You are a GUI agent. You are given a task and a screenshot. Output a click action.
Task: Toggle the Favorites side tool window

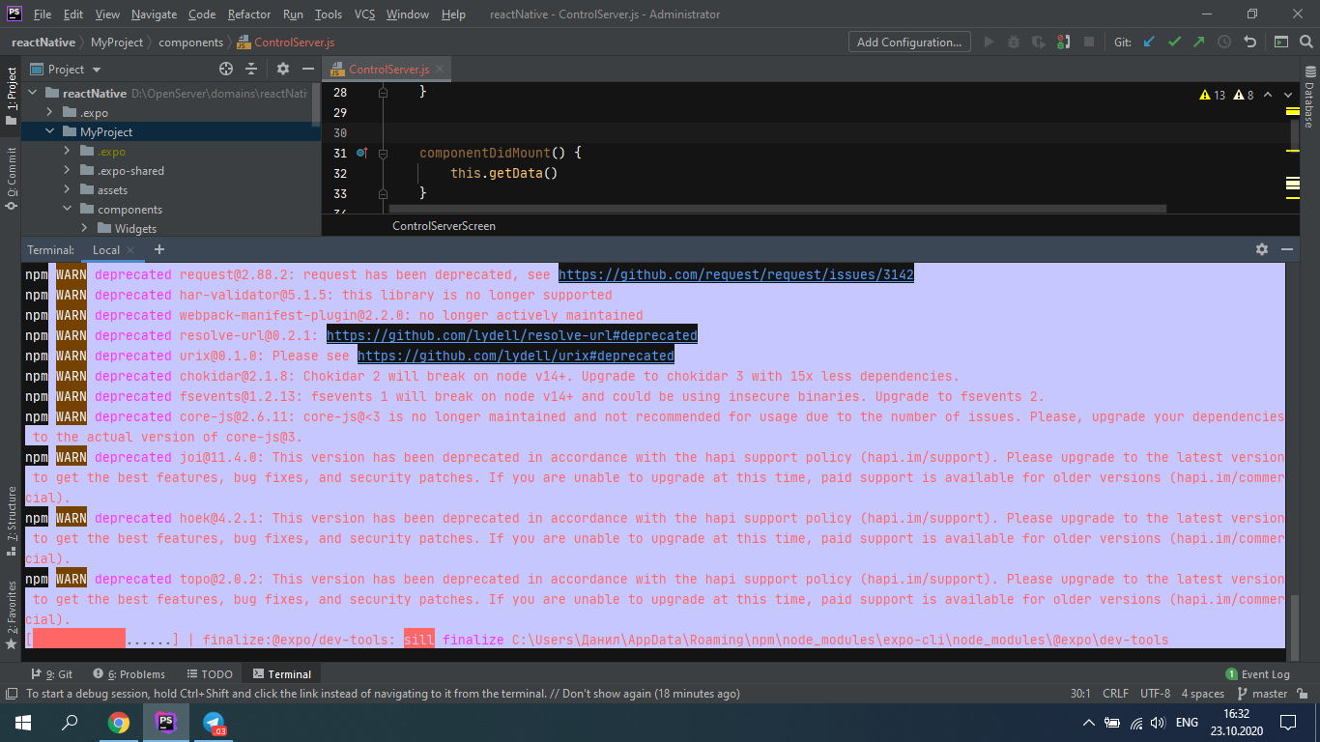(x=11, y=614)
